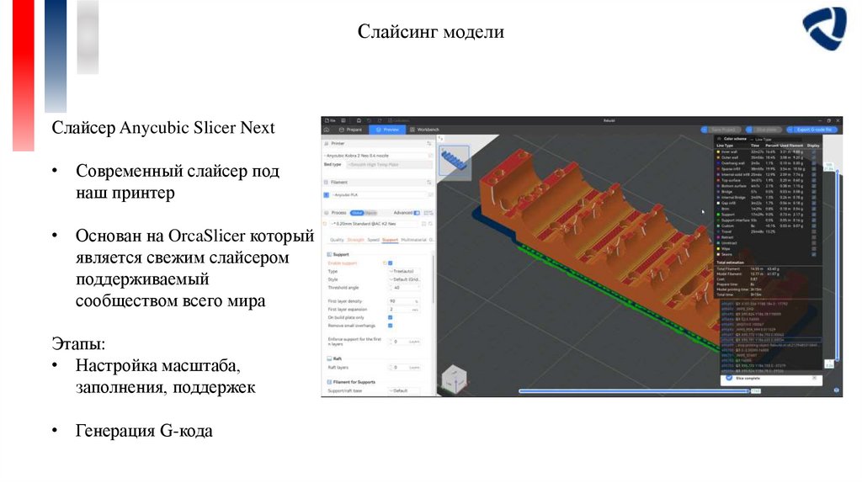Screen dimensions: 862x483
Task: Open the support Style dropdown
Action: pos(405,279)
